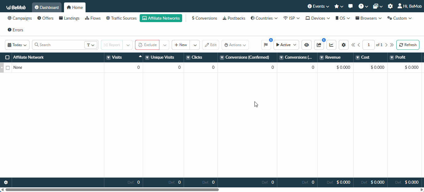The image size is (424, 192).
Task: Toggle the eye visibility icon button
Action: tap(306, 45)
